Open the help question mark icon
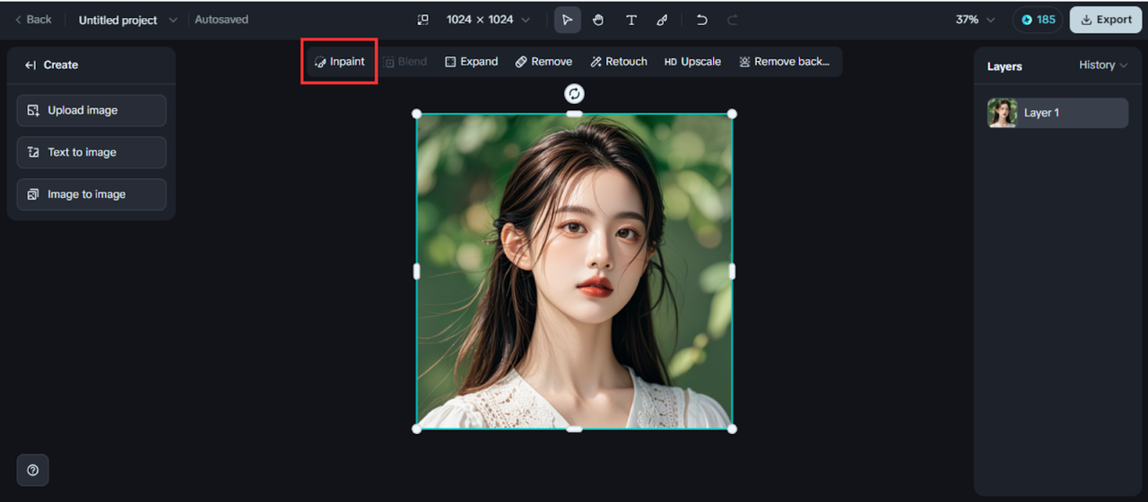The height and width of the screenshot is (502, 1148). (x=33, y=470)
